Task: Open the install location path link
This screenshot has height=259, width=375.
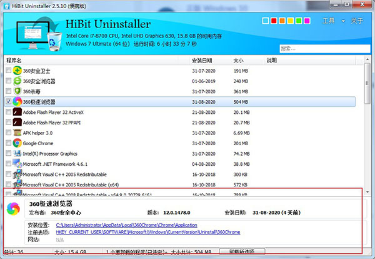Action: (x=126, y=225)
